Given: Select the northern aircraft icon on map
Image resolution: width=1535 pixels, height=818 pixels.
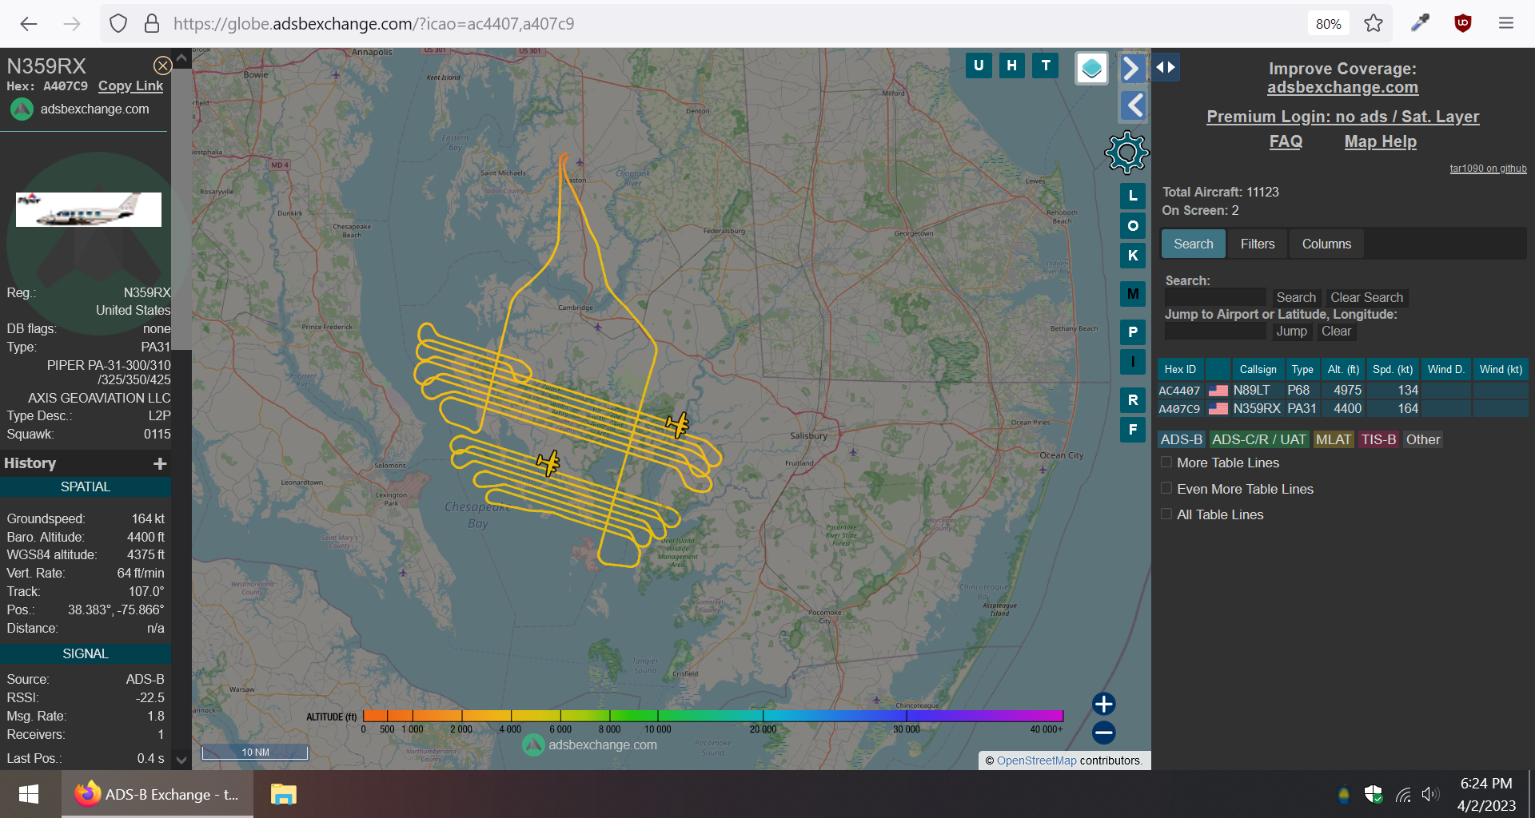Looking at the screenshot, I should (x=678, y=424).
